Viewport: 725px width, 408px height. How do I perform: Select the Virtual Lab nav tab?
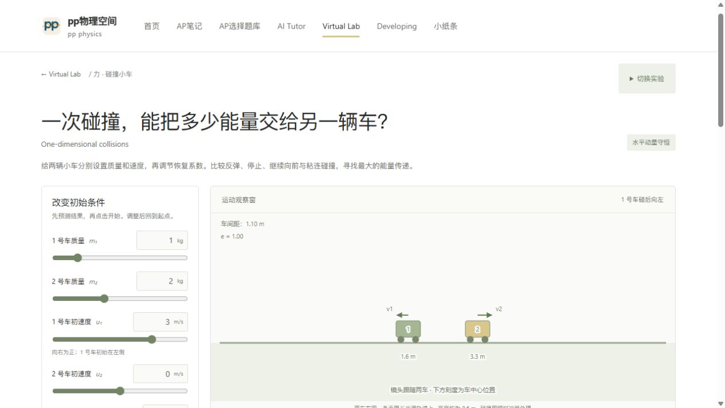point(341,26)
